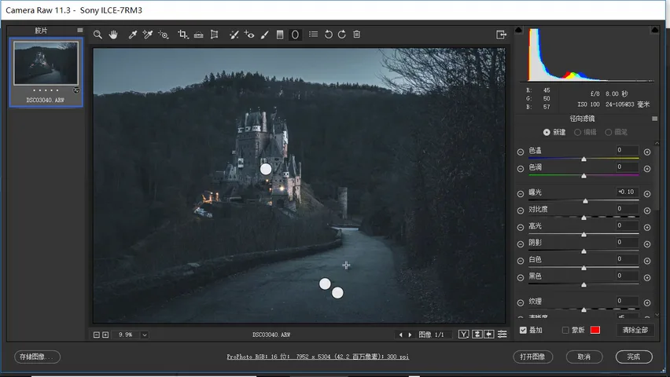Screen dimensions: 670x377
Task: Decrease 阴影 with minus button
Action: pyautogui.click(x=521, y=244)
